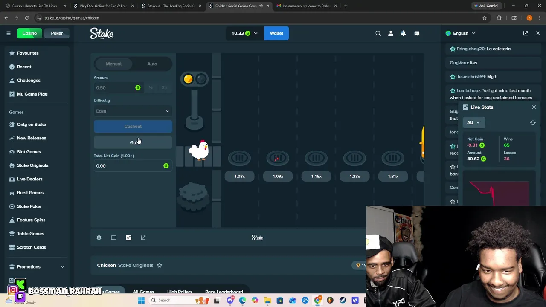This screenshot has height=307, width=546.
Task: Open Steam from taskbar
Action: 343,300
